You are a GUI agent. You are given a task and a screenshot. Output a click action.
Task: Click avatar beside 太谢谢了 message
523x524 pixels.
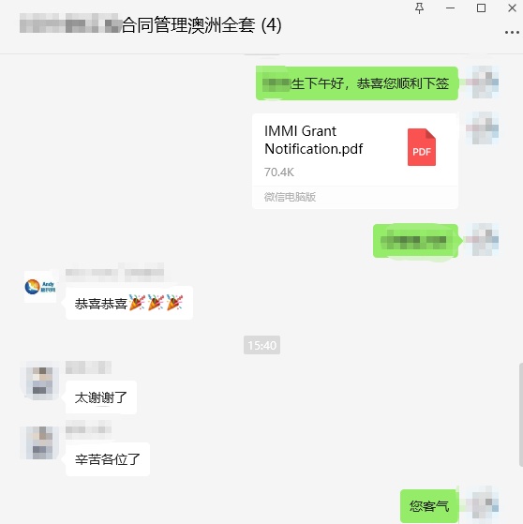(x=40, y=381)
